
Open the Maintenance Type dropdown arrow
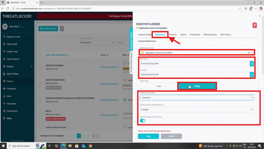click(x=252, y=53)
